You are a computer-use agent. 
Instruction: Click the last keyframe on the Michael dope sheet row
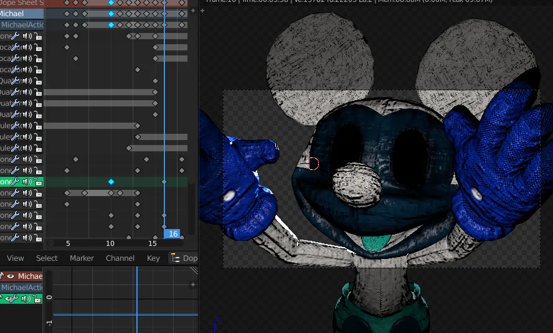(x=182, y=14)
